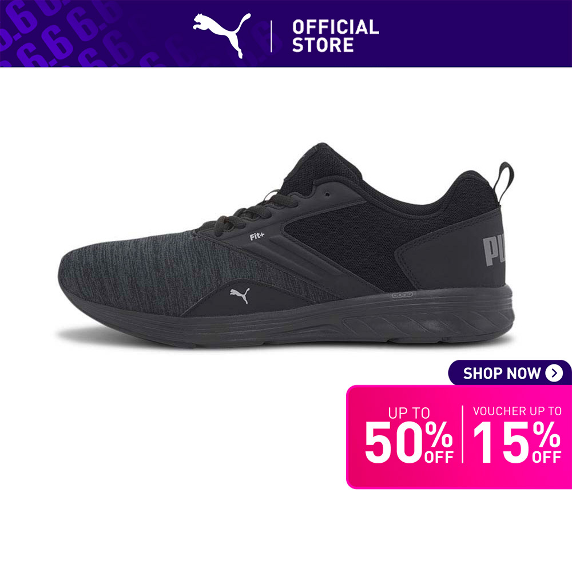Click the purple Official Store header banner
Image resolution: width=572 pixels, height=572 pixels.
click(286, 34)
